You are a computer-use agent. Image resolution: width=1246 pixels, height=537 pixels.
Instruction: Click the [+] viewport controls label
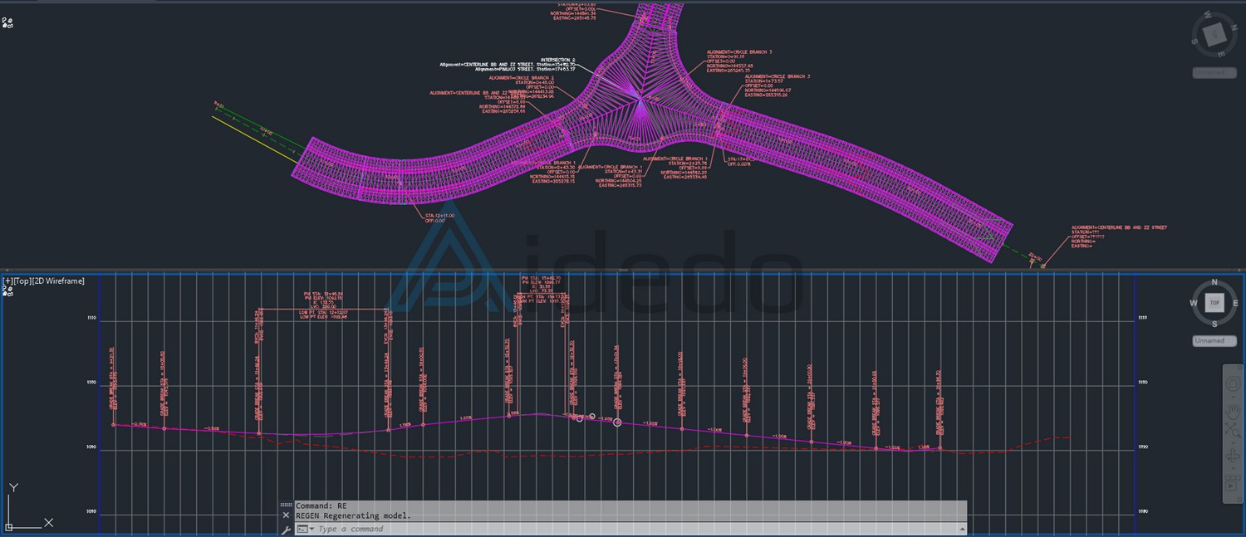pos(8,281)
